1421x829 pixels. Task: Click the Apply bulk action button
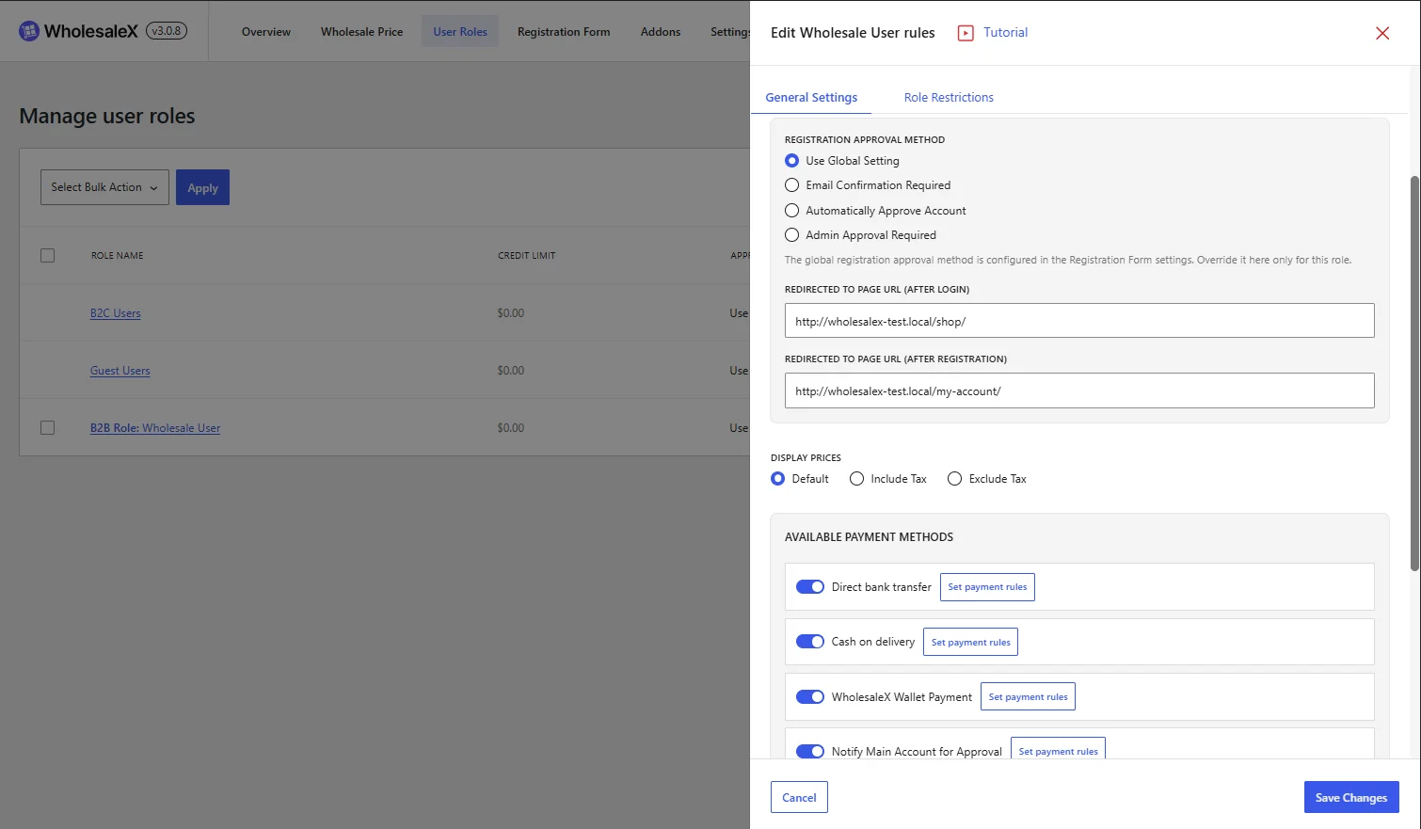[202, 187]
